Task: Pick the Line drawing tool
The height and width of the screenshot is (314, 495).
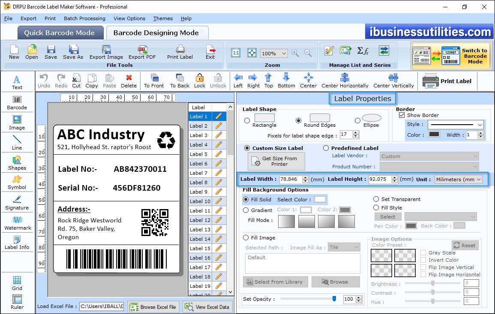Action: pyautogui.click(x=17, y=143)
